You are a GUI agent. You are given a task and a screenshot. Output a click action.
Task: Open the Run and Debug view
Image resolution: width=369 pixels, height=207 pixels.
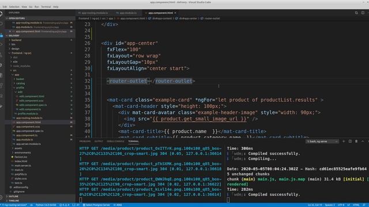(1, 45)
